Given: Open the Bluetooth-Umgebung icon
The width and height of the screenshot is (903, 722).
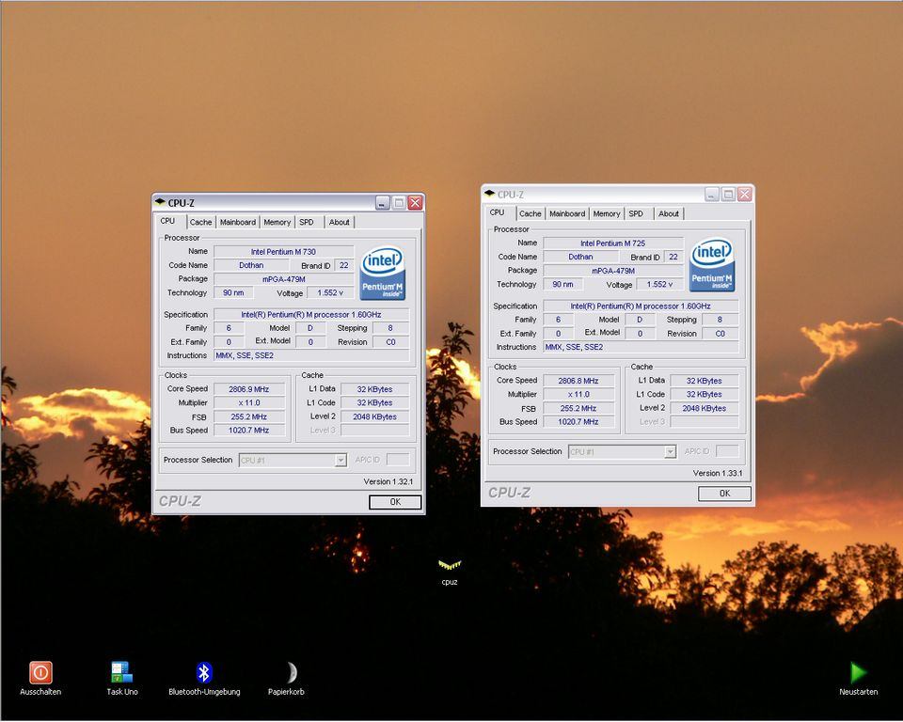Looking at the screenshot, I should [x=204, y=672].
